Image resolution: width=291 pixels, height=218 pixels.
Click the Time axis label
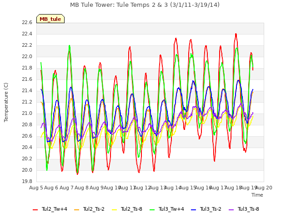[257, 195]
